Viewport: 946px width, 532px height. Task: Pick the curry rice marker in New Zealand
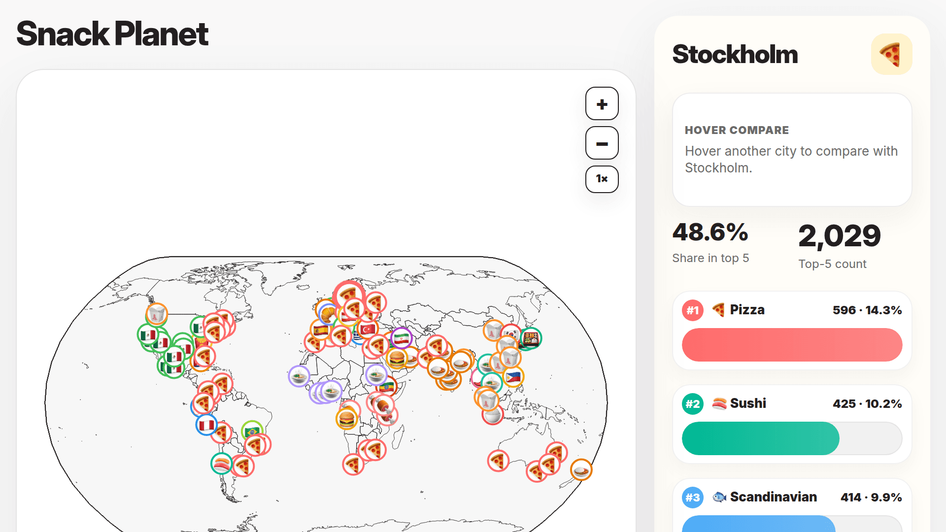point(581,469)
